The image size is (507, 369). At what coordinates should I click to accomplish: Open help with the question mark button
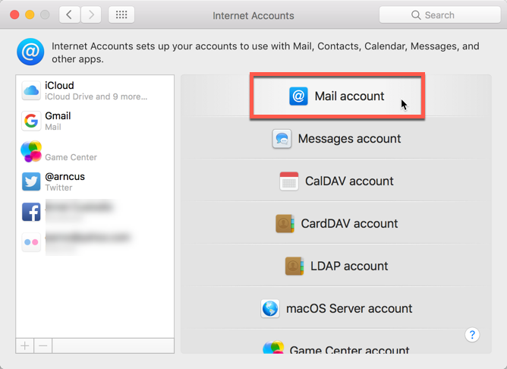point(472,335)
